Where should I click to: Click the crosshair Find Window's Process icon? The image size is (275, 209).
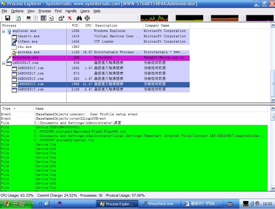click(x=87, y=18)
